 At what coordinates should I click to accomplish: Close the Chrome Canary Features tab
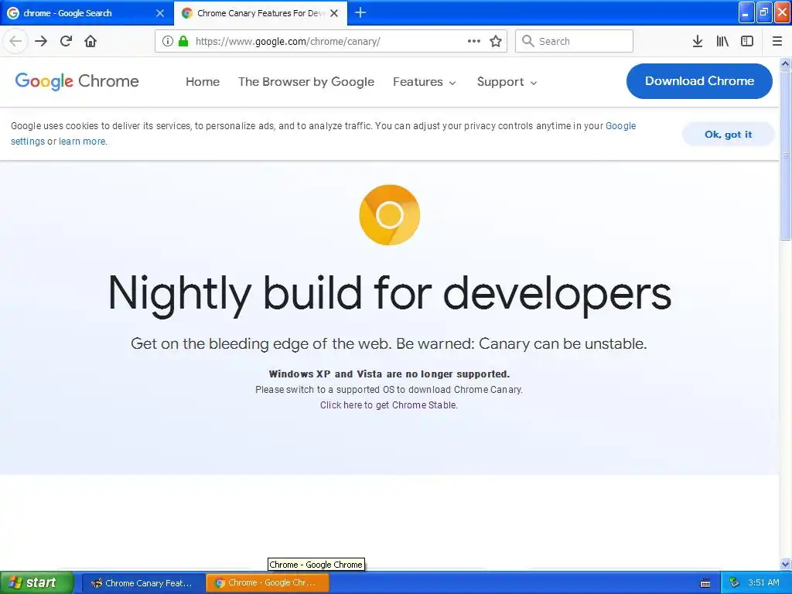click(x=334, y=13)
